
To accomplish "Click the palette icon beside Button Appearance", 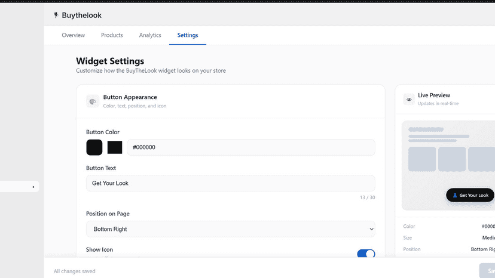I will tap(93, 101).
